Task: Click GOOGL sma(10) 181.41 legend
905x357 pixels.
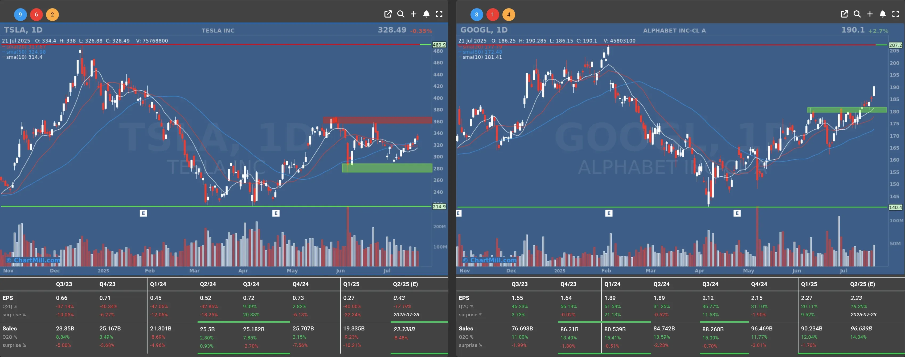Action: pos(480,57)
